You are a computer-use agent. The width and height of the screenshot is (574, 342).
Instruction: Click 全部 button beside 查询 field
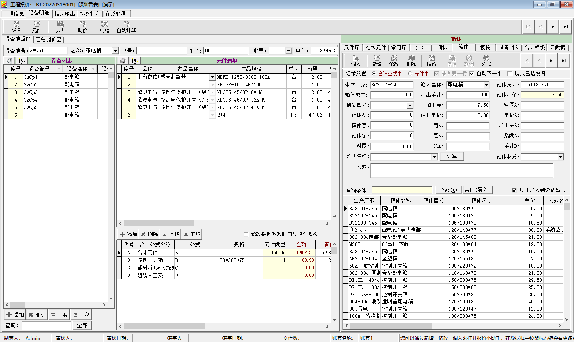coord(82,325)
